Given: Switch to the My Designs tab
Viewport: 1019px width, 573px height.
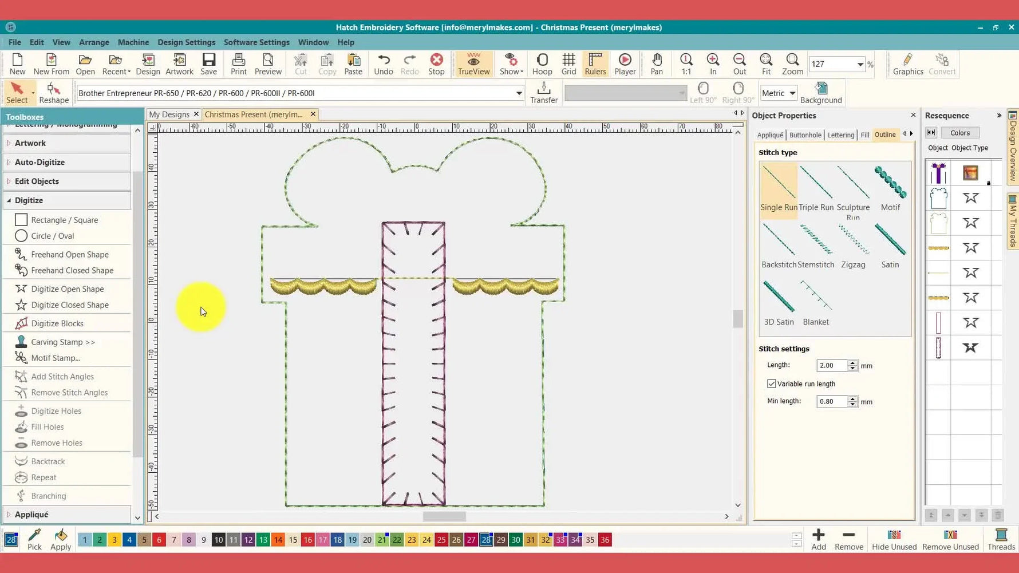Looking at the screenshot, I should pos(169,114).
